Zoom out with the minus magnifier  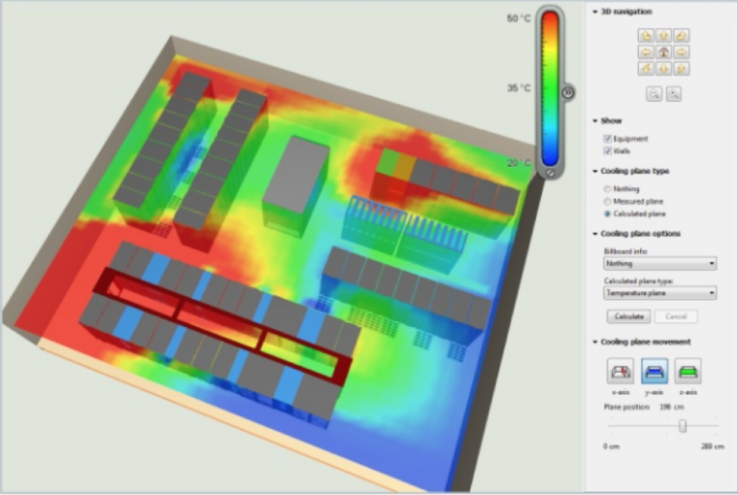[652, 93]
